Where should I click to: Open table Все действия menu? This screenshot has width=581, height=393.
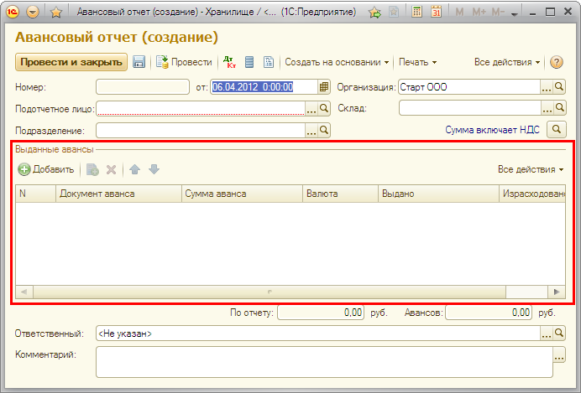point(531,169)
